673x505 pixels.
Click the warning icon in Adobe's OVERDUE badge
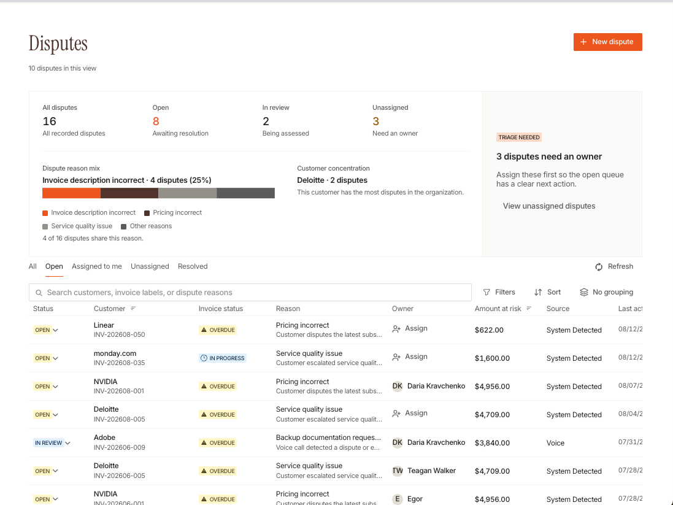point(204,443)
